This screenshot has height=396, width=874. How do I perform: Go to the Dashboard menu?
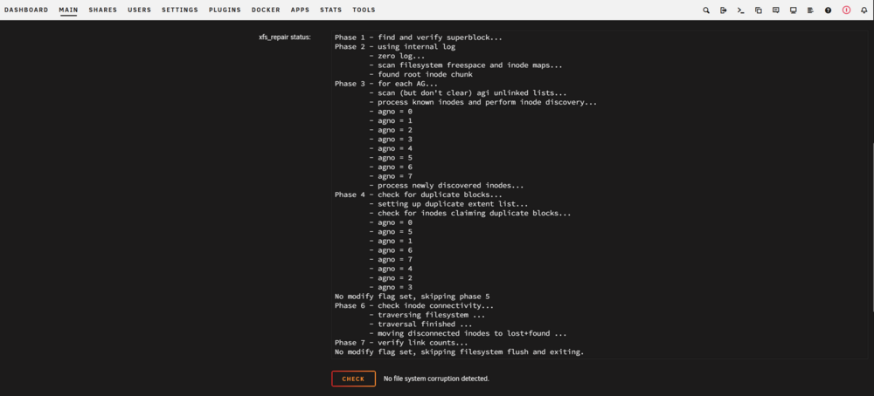pyautogui.click(x=26, y=10)
